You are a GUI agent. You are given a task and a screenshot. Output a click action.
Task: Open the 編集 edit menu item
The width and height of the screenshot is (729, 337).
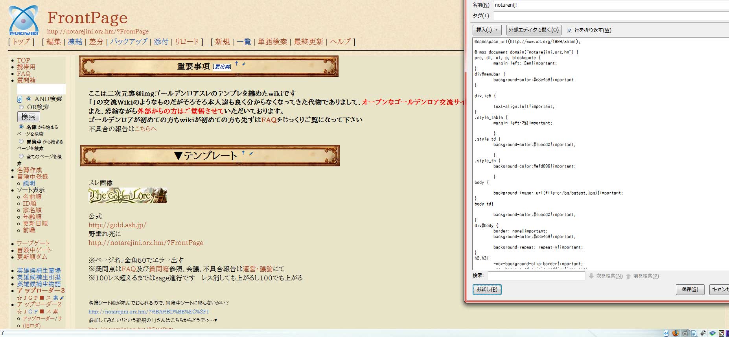[53, 42]
